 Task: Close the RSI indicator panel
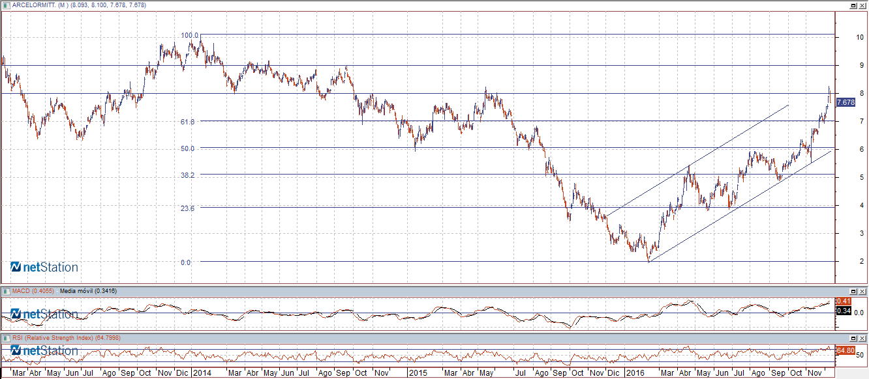[x=862, y=338]
